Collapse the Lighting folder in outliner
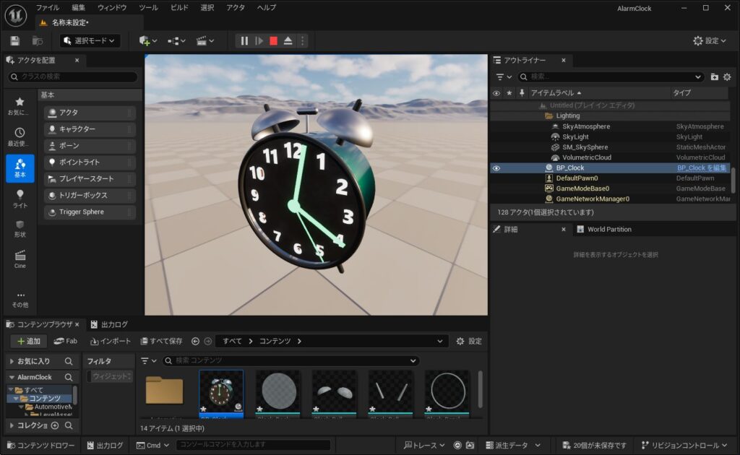The width and height of the screenshot is (740, 455). [548, 116]
